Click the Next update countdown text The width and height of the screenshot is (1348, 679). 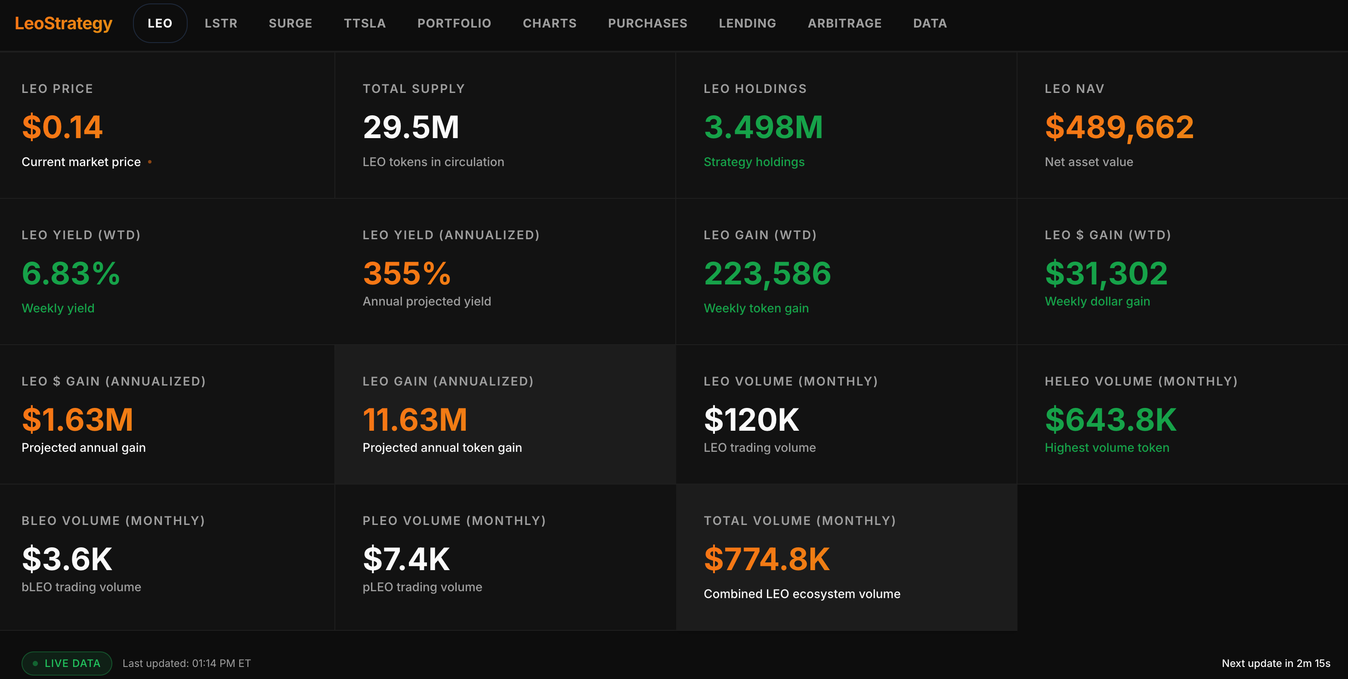point(1275,663)
